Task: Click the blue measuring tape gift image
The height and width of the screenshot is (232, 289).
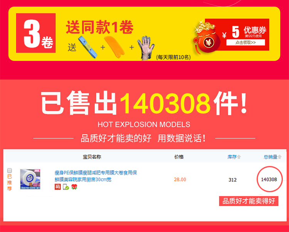Action: click(87, 47)
